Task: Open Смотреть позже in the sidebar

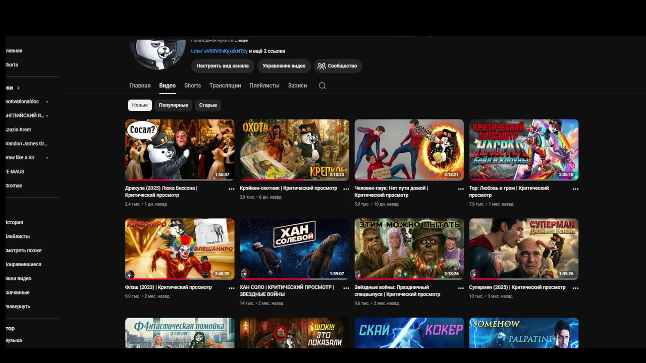Action: 24,251
